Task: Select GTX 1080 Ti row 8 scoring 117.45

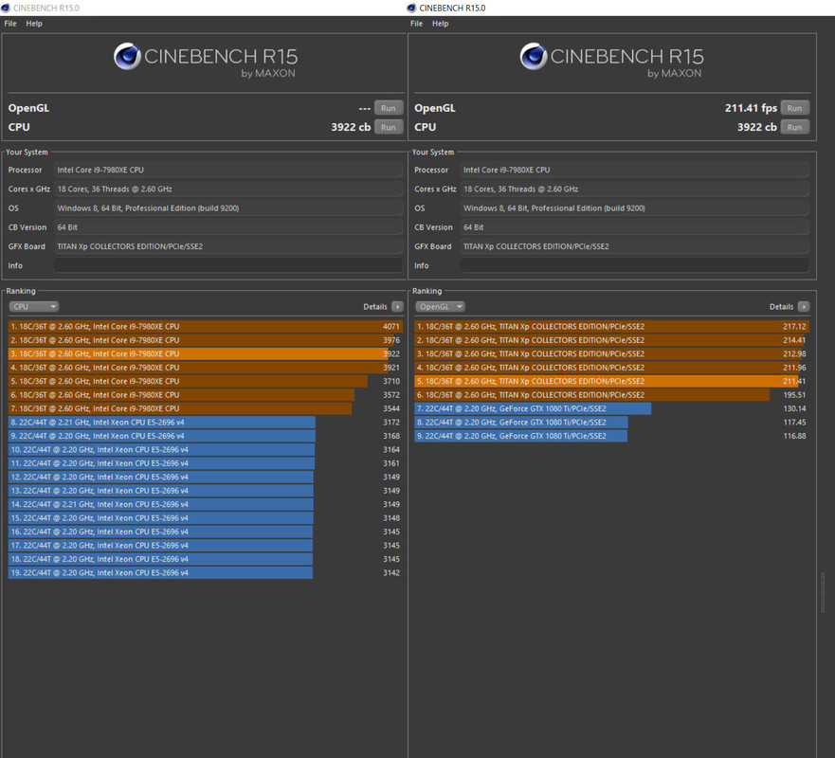Action: [x=612, y=423]
